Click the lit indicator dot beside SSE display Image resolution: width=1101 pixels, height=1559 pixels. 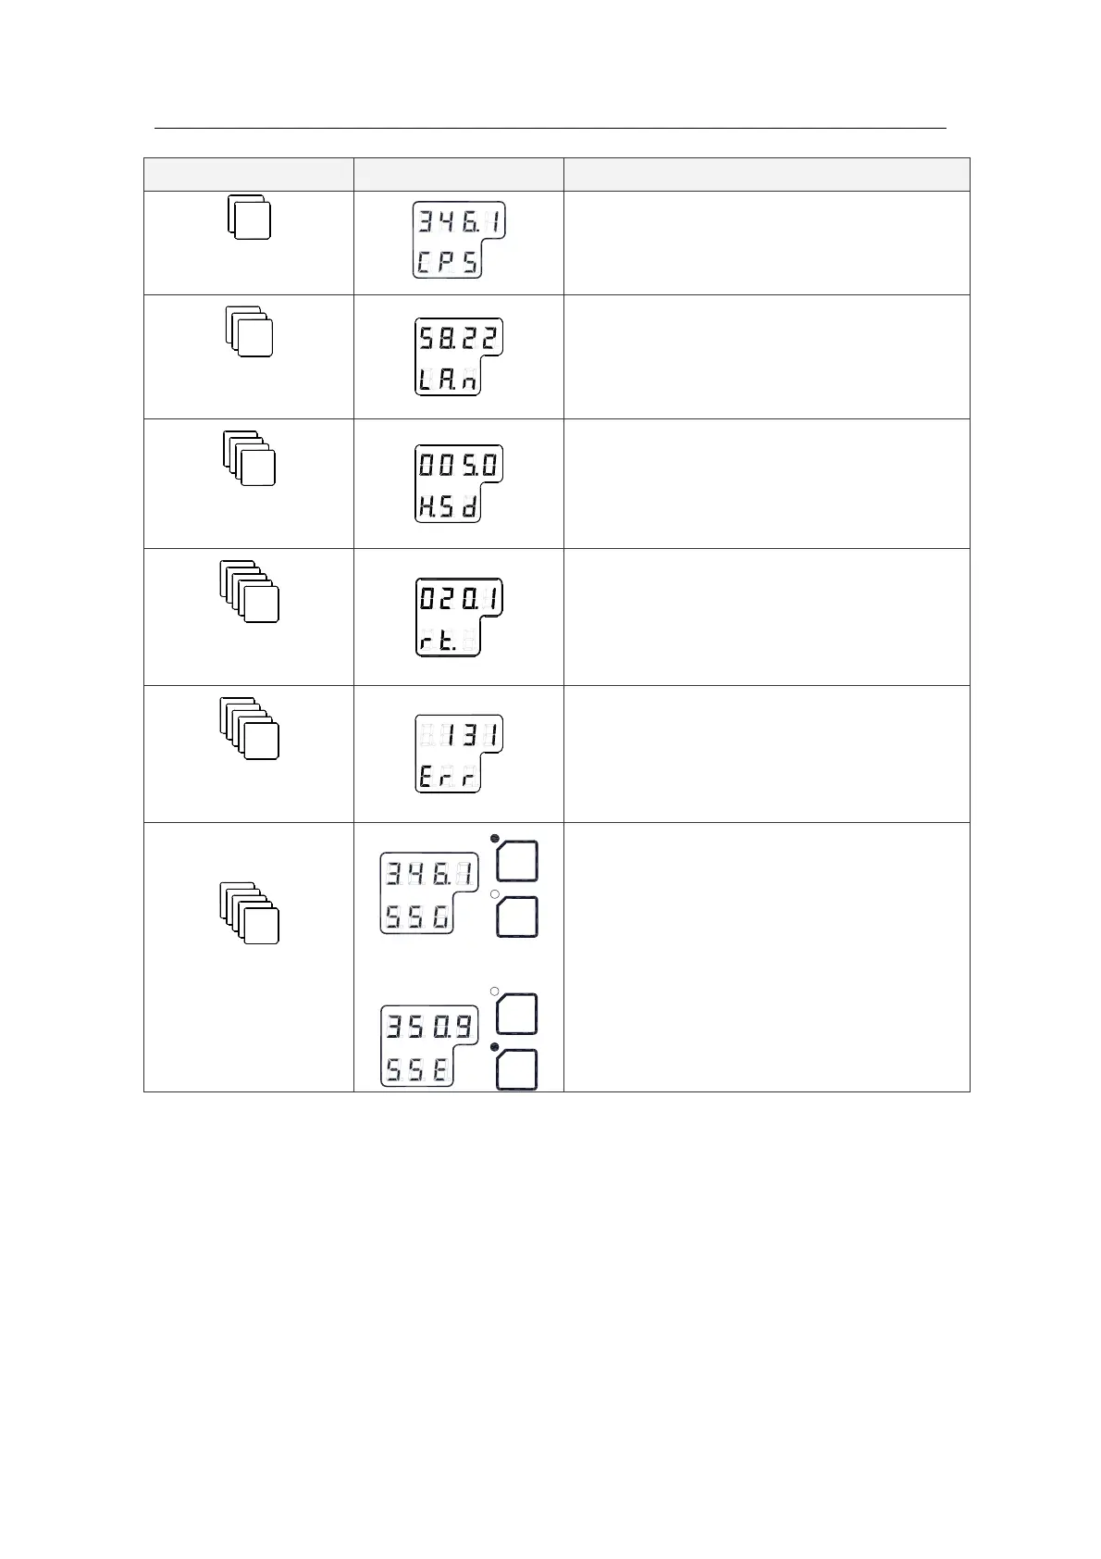[x=494, y=1047]
